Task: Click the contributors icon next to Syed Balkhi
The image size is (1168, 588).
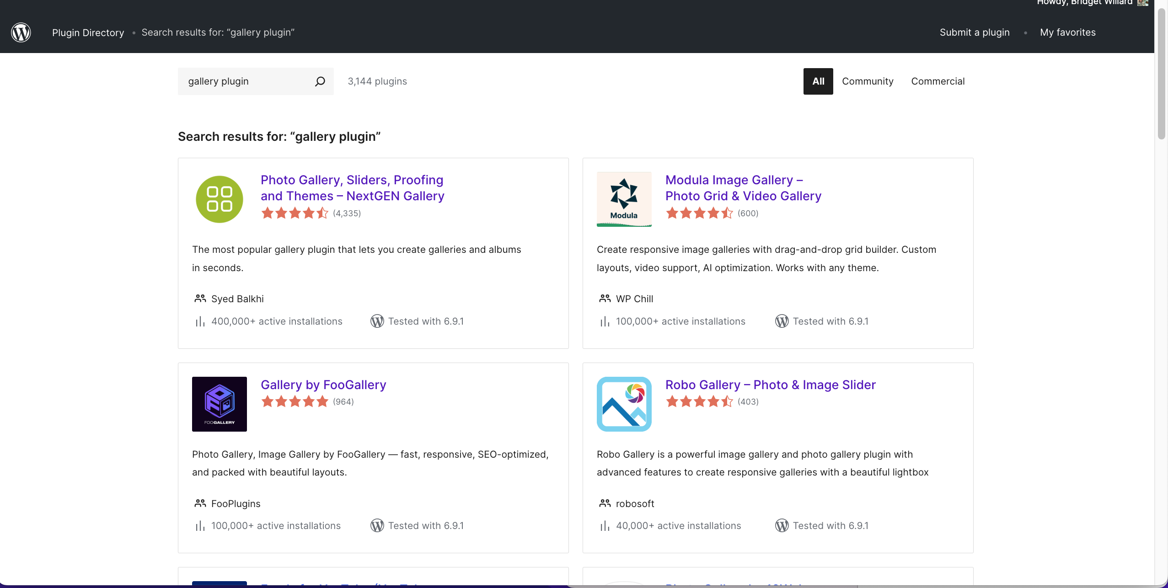Action: [199, 298]
